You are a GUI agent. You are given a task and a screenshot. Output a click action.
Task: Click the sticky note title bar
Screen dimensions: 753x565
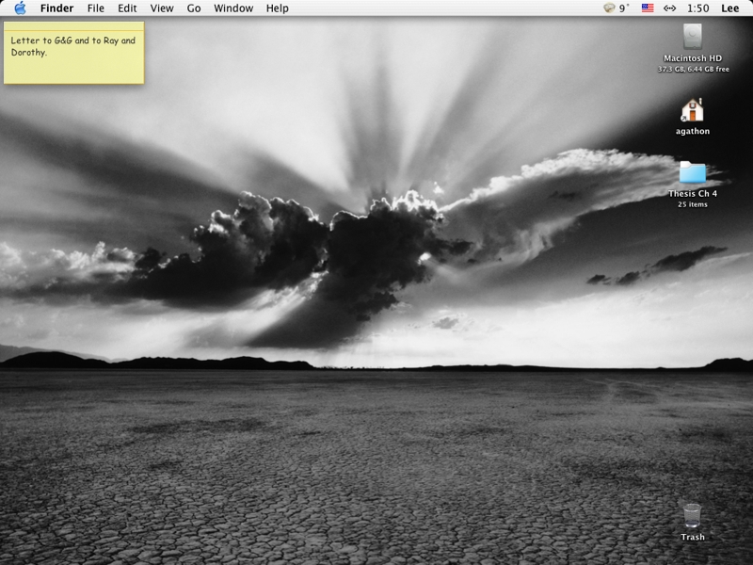pos(74,26)
